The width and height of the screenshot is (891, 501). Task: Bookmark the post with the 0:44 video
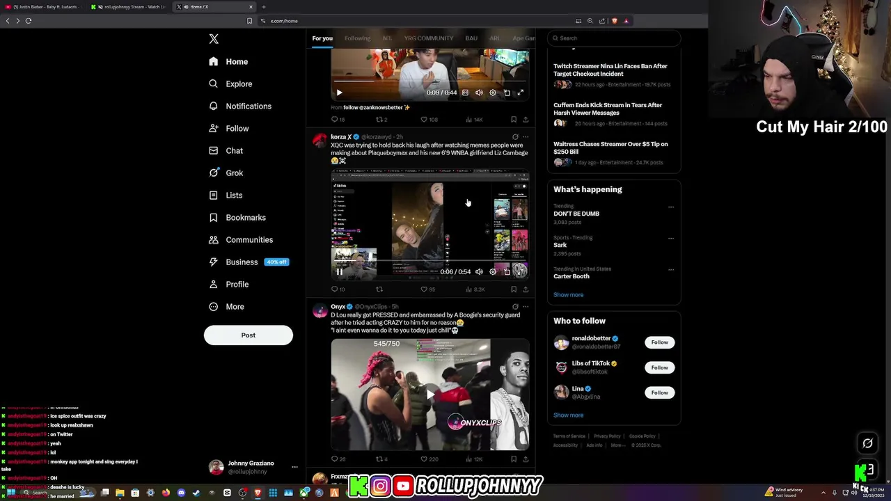(x=514, y=120)
